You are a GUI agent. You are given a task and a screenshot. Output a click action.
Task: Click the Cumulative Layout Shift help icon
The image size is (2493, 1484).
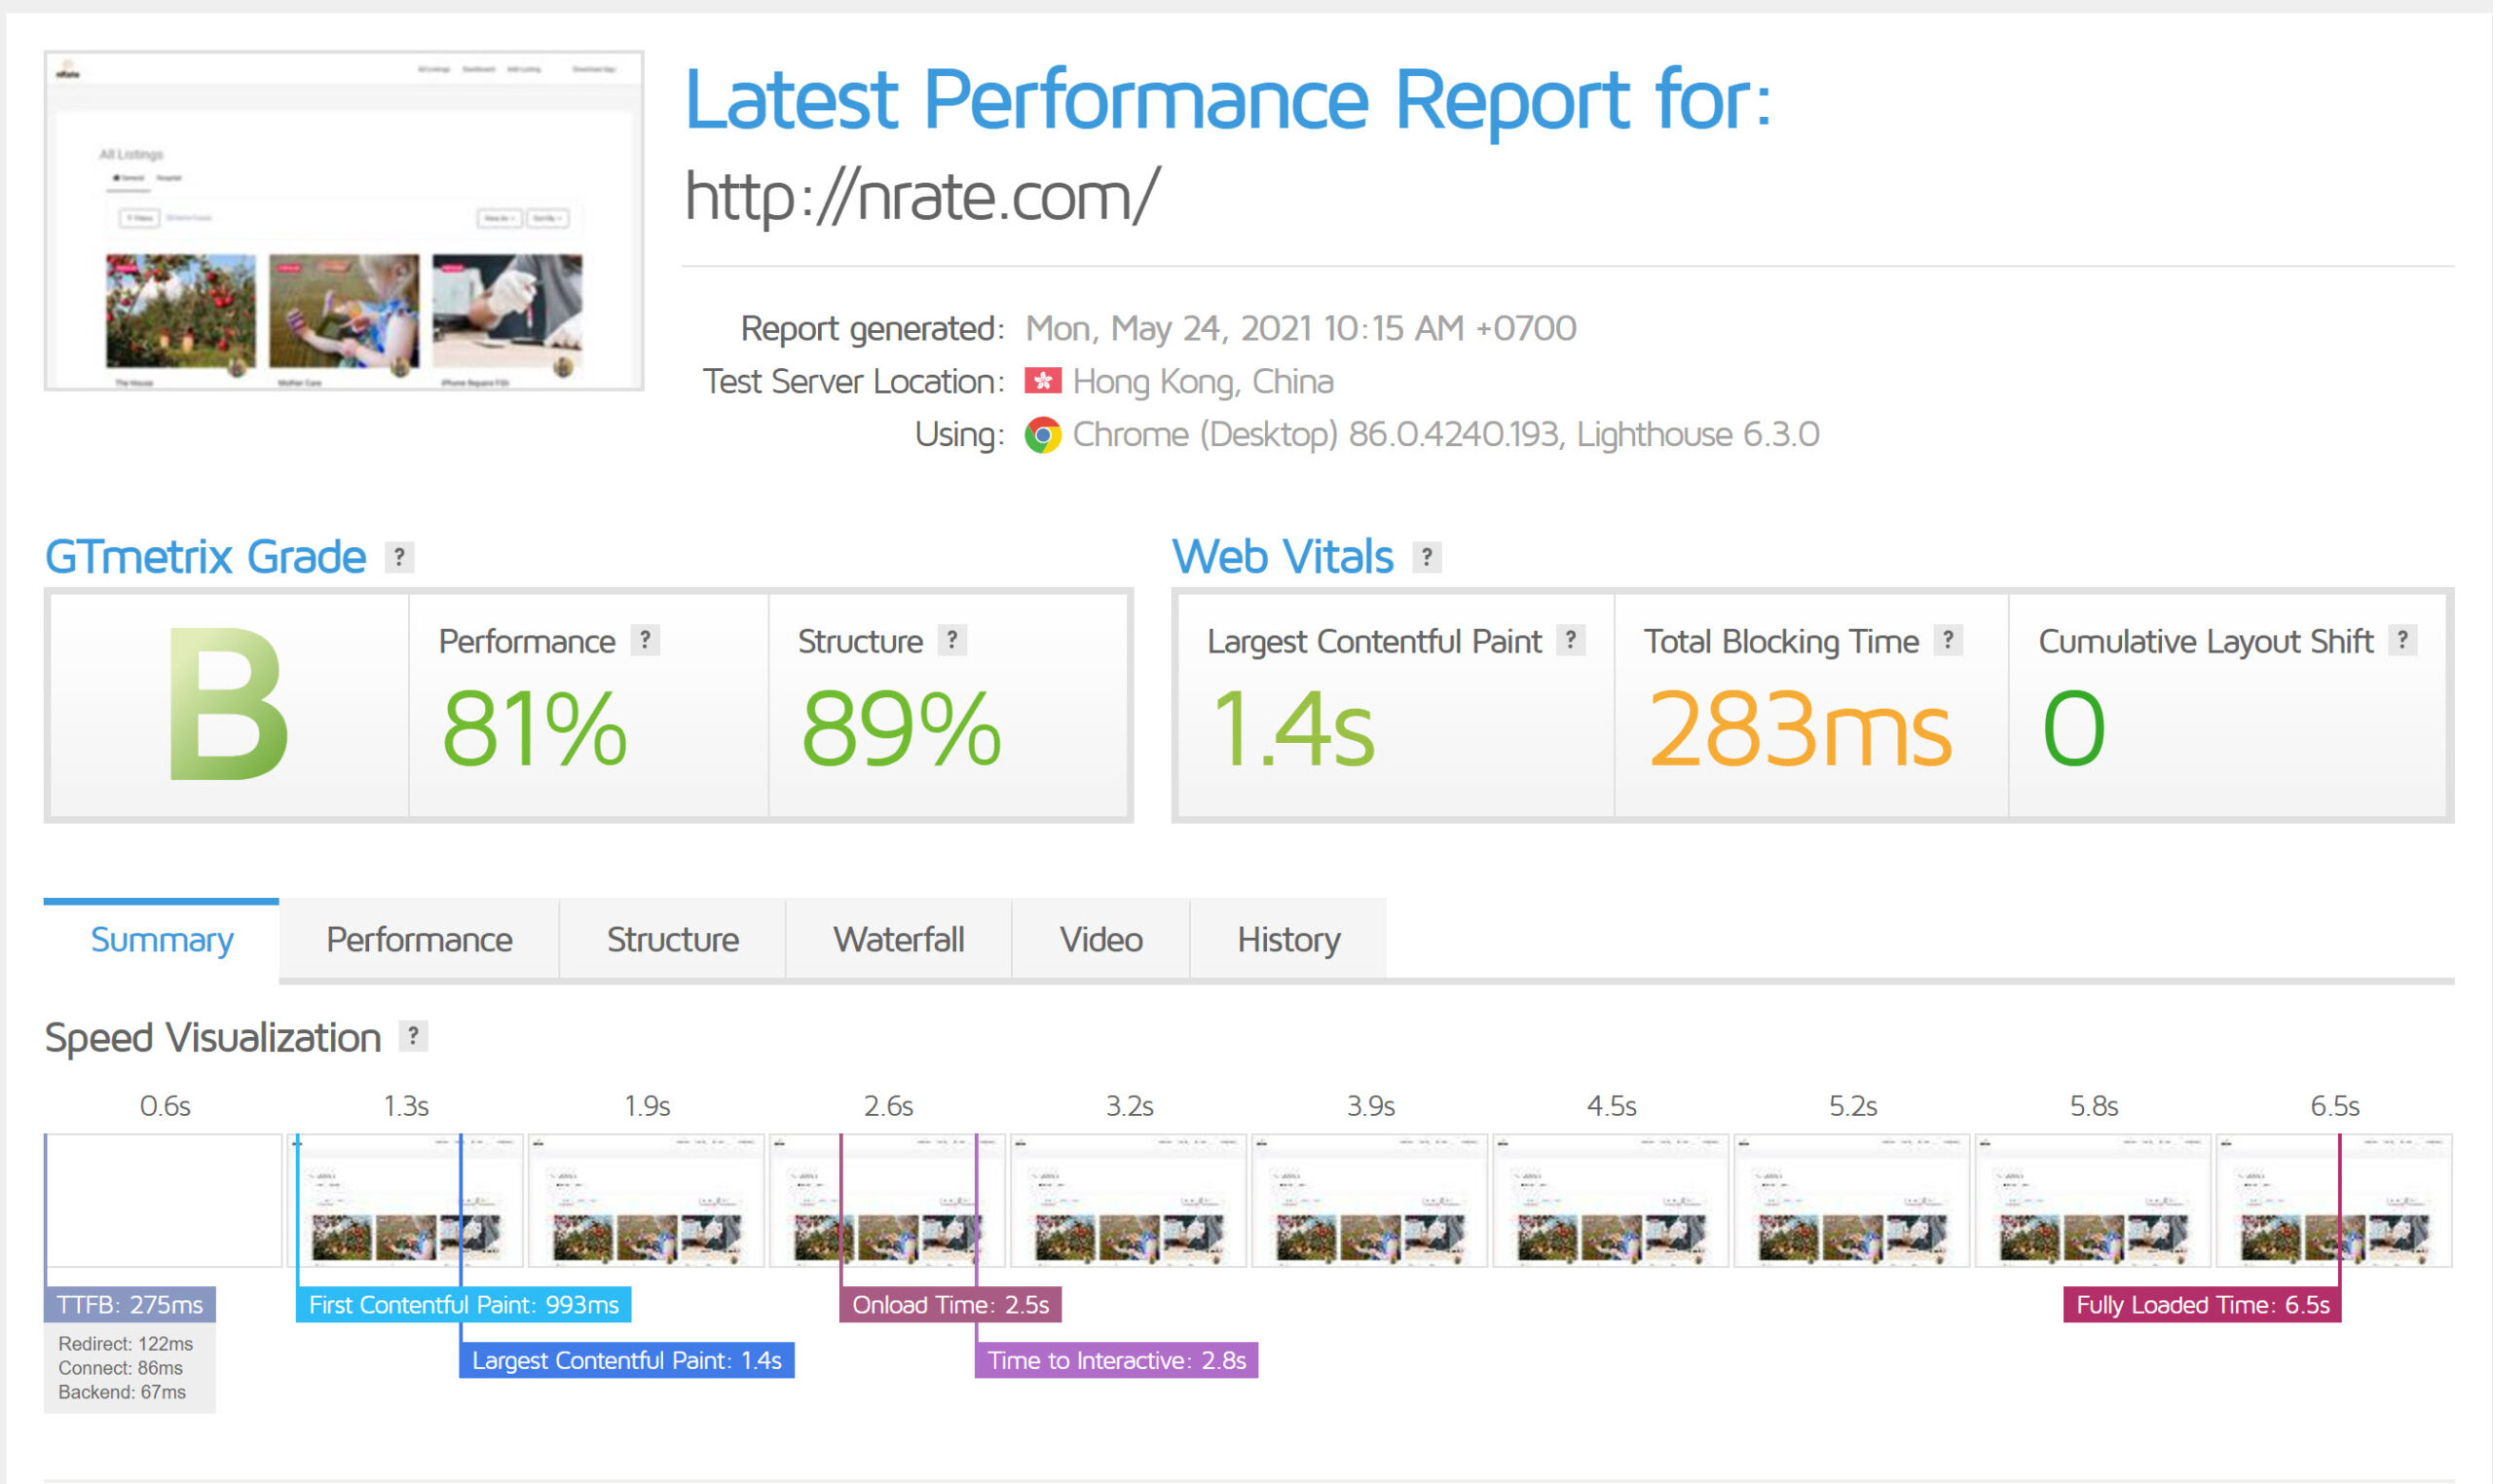coord(2402,640)
